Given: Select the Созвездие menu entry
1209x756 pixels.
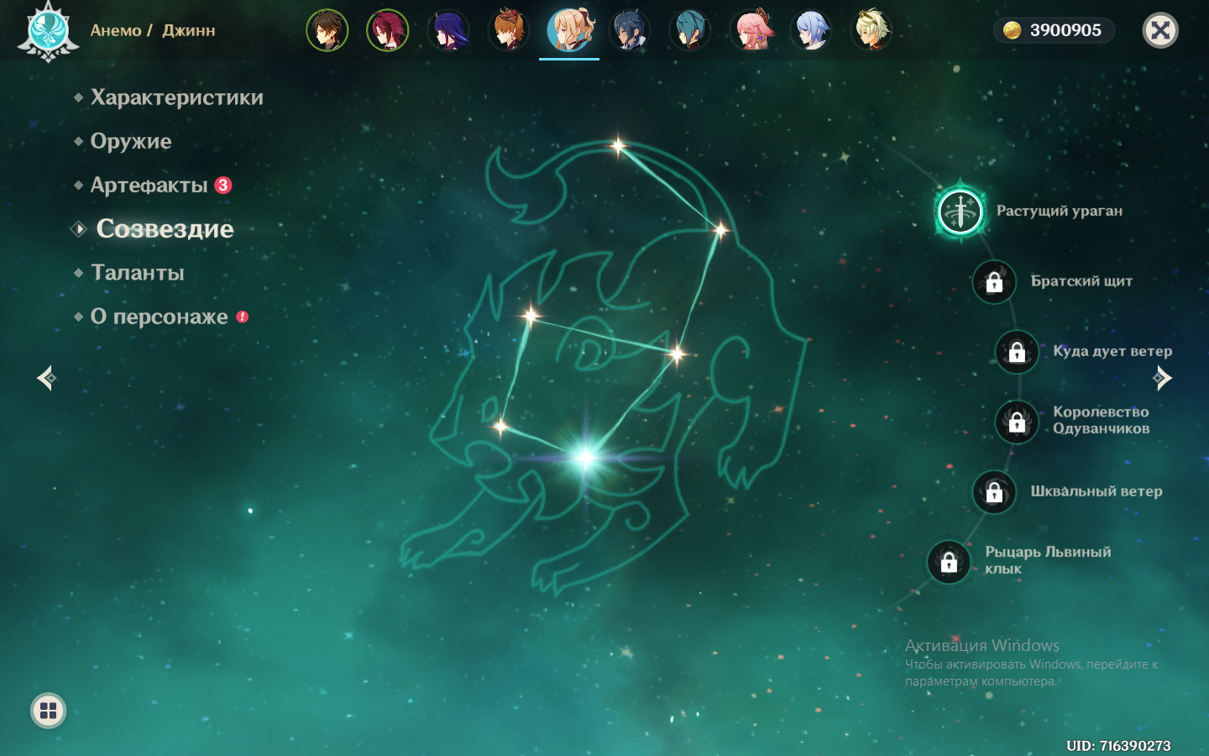Looking at the screenshot, I should point(165,228).
